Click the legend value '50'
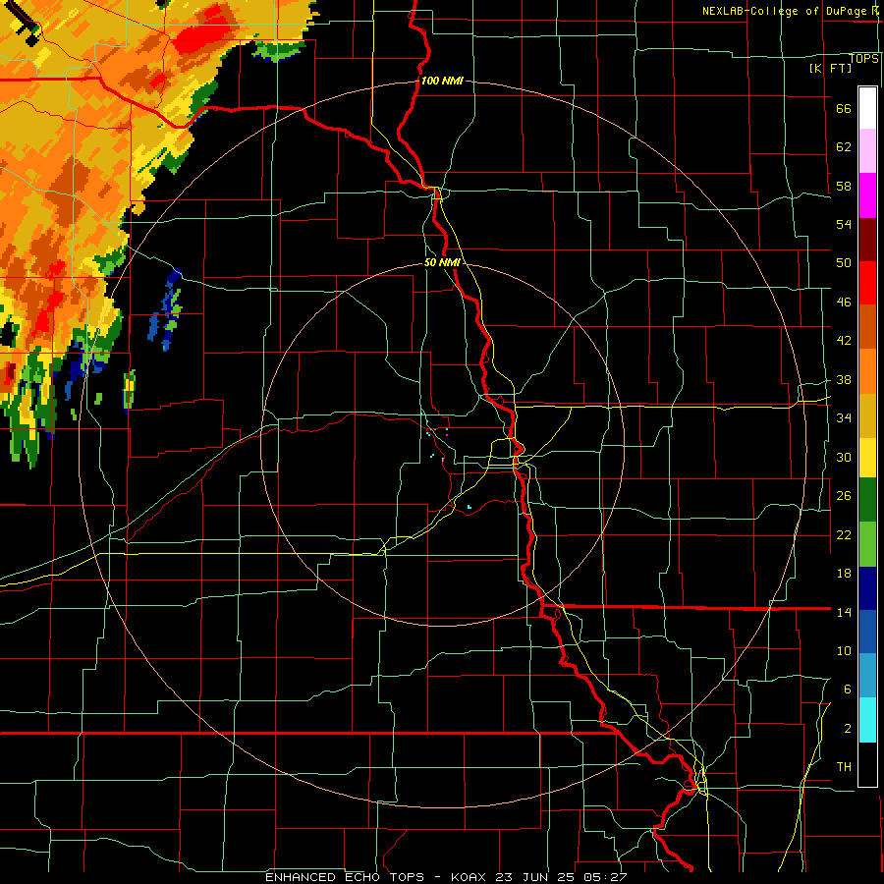The width and height of the screenshot is (884, 884). 844,262
